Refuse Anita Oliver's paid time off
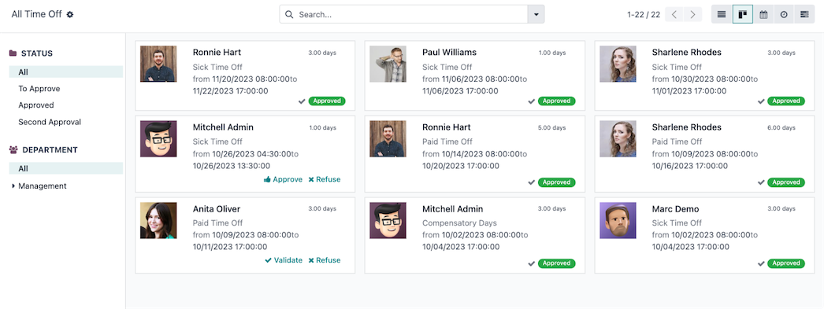824x309 pixels. [x=325, y=260]
